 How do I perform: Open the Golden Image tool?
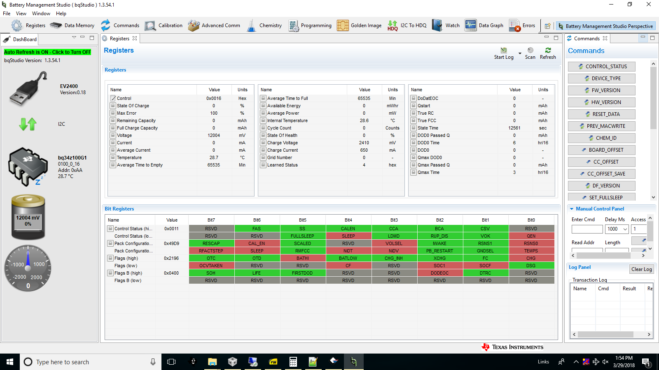pos(343,25)
